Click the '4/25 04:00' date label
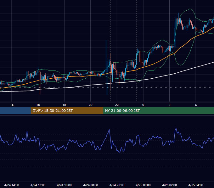The width and height of the screenshot is (214, 188). pyautogui.click(x=196, y=185)
